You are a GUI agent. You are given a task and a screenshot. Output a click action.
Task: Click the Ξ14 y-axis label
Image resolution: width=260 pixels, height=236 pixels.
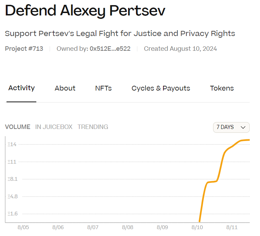[12, 144]
